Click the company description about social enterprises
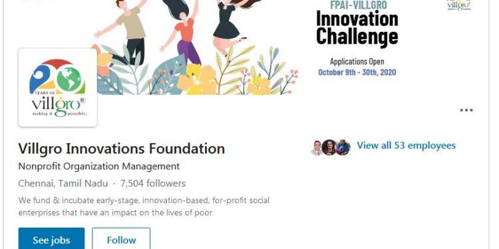499x249 pixels. [144, 207]
